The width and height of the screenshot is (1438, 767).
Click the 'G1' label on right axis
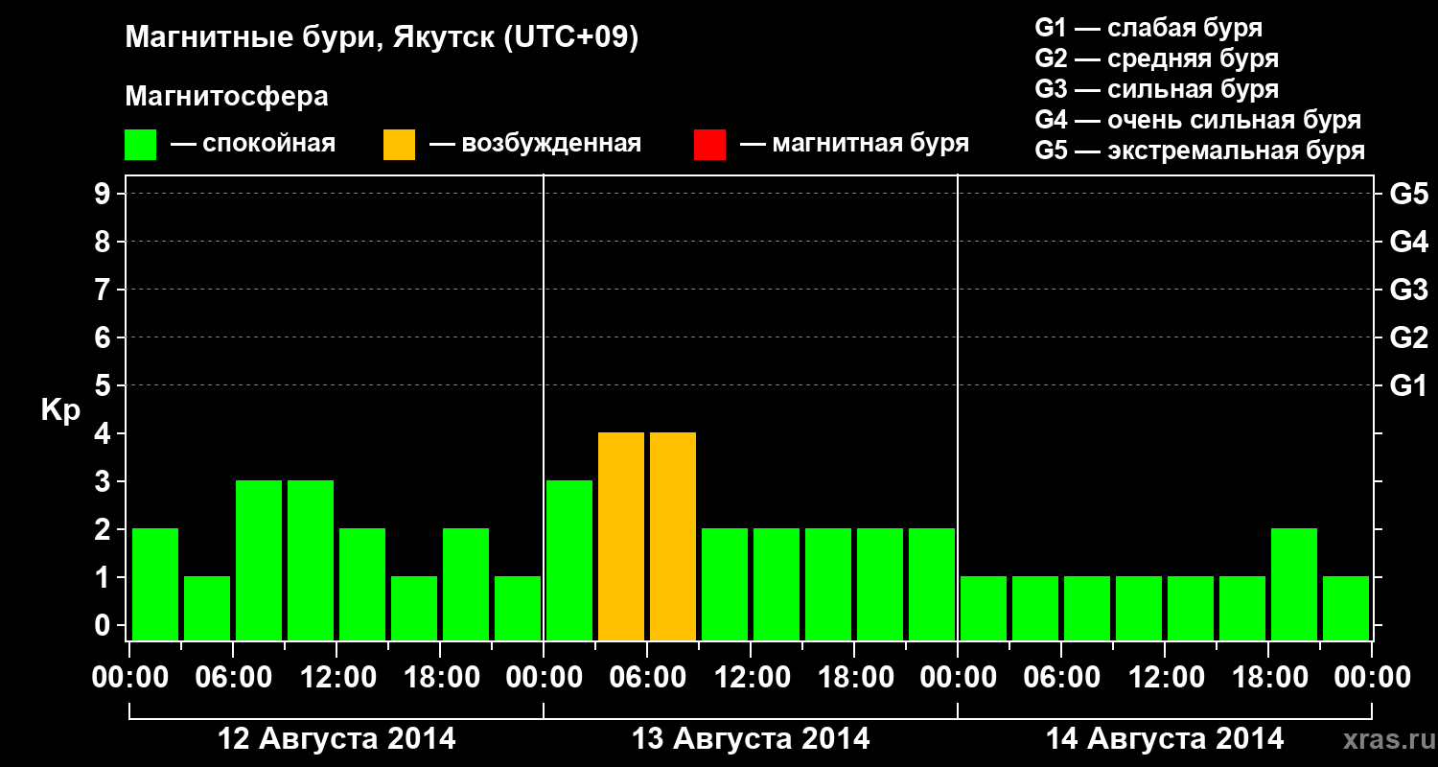click(1408, 385)
